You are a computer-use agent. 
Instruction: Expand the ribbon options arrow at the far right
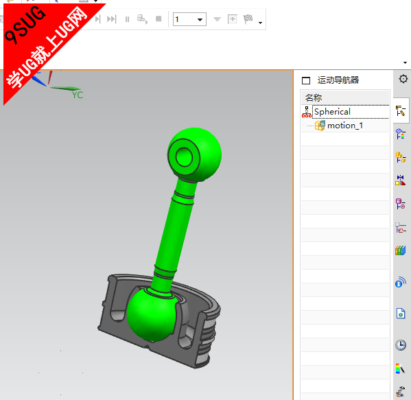tap(406, 62)
